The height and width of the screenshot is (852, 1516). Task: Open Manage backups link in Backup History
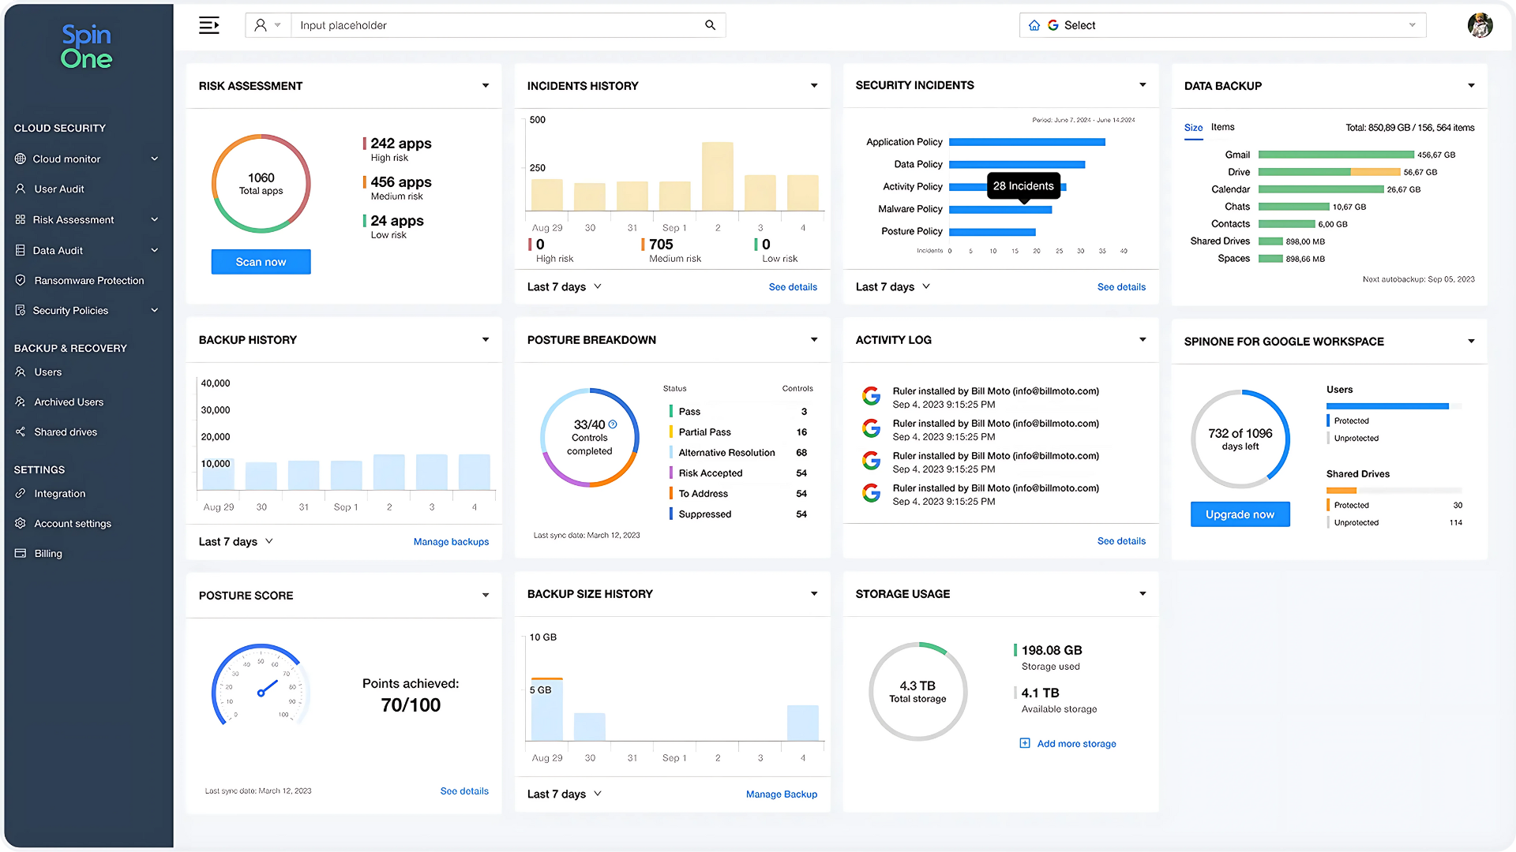(x=451, y=541)
